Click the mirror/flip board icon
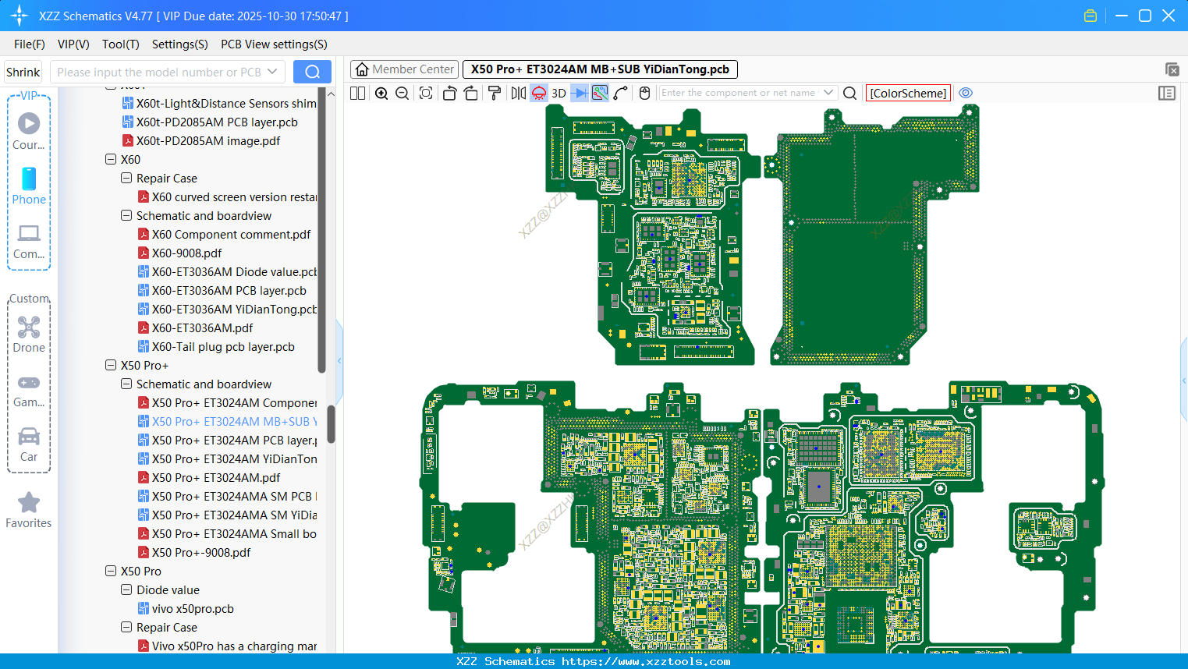This screenshot has height=669, width=1188. (x=518, y=94)
